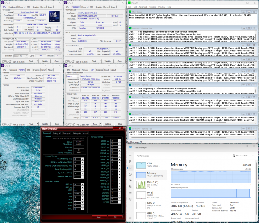Image resolution: width=259 pixels, height=223 pixels.
Task: Open Tools dropdown arrow in CPU-Z Memory window
Action: click(x=38, y=124)
